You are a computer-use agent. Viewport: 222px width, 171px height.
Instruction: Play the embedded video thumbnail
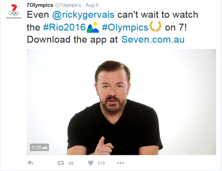121,102
